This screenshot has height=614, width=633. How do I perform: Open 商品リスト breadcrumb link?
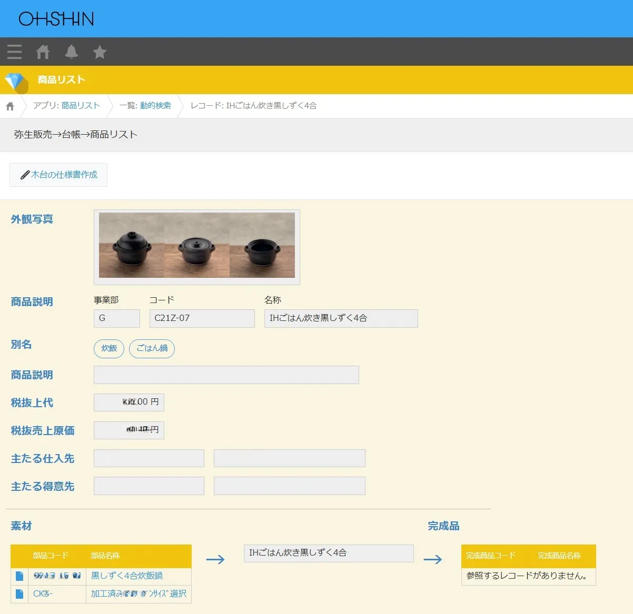81,106
